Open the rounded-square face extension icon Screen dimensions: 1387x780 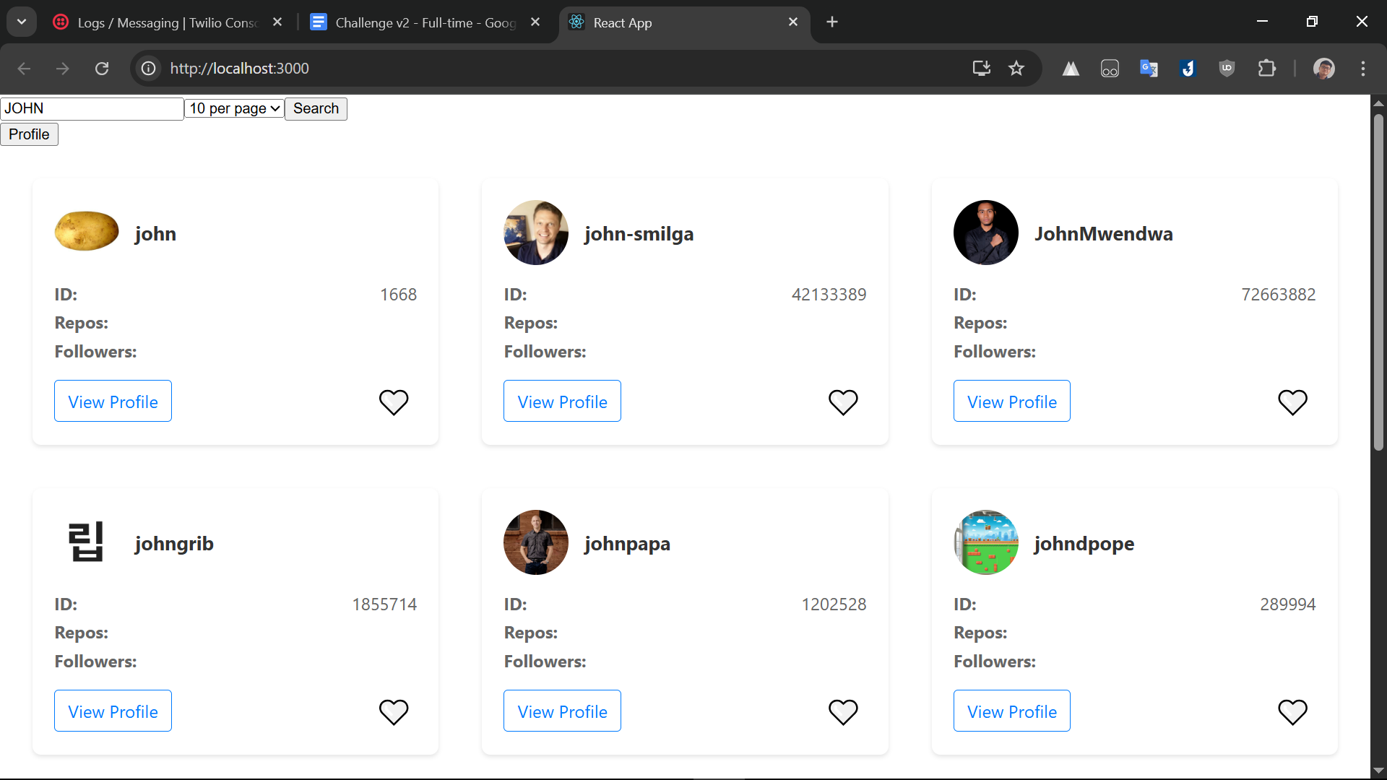1110,69
